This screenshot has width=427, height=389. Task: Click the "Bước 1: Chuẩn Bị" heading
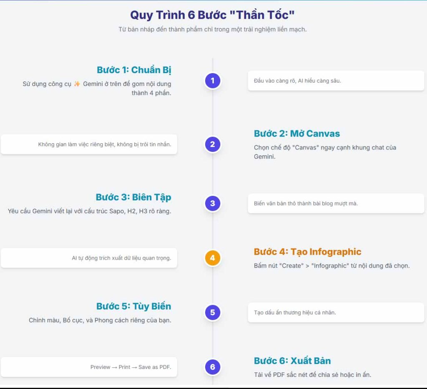tap(134, 70)
